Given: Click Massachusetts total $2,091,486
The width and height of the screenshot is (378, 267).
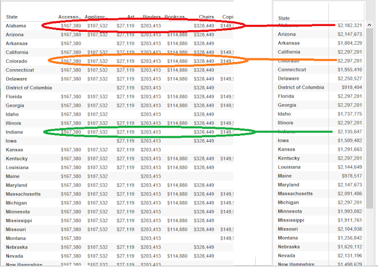Looking at the screenshot, I should point(350,193).
